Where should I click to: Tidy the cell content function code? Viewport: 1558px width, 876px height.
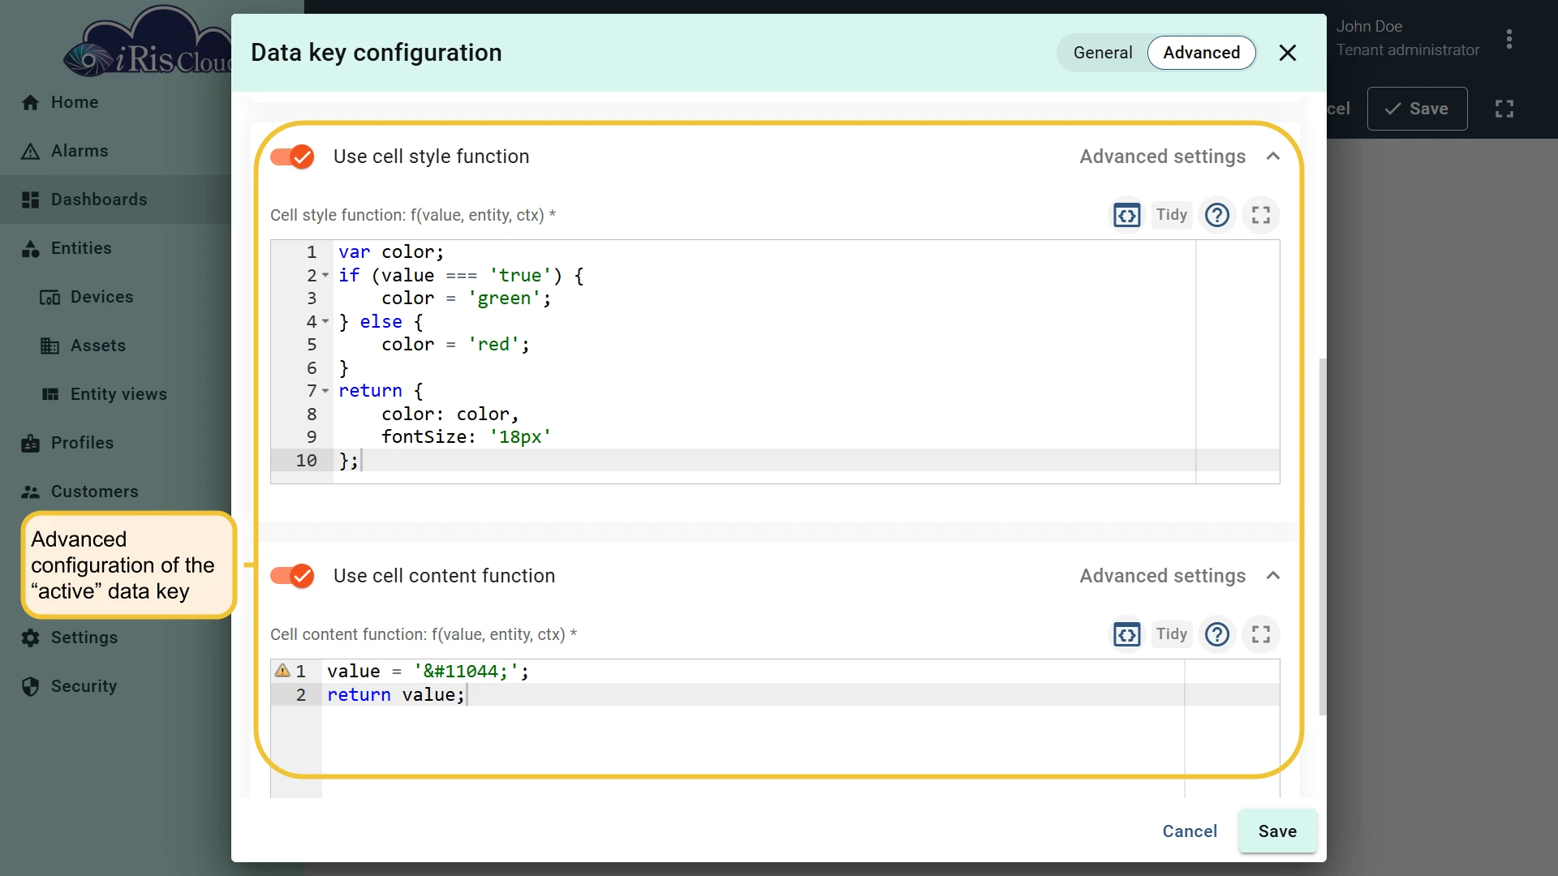(1172, 634)
